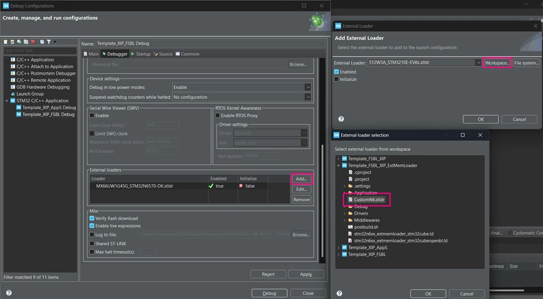Click Edit button for external loaders
The width and height of the screenshot is (543, 299).
(x=301, y=189)
